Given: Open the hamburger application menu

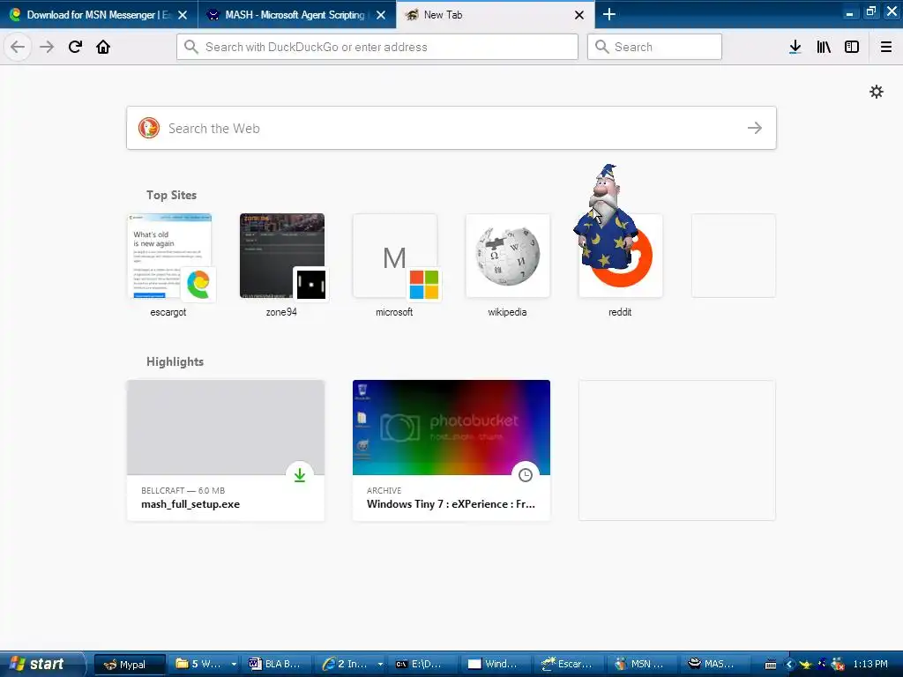Looking at the screenshot, I should [x=886, y=47].
